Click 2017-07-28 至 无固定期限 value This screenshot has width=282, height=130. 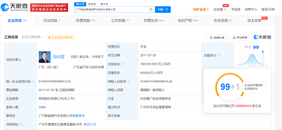[x=56, y=90]
